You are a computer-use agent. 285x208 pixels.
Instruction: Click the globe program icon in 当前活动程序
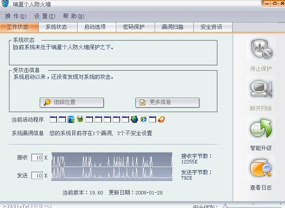tap(134, 119)
